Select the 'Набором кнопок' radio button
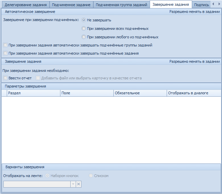The height and width of the screenshot is (194, 222). pos(47,176)
